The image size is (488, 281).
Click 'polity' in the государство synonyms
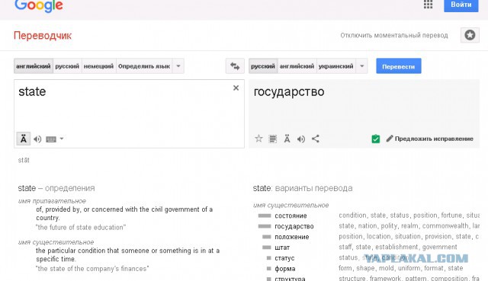point(389,226)
